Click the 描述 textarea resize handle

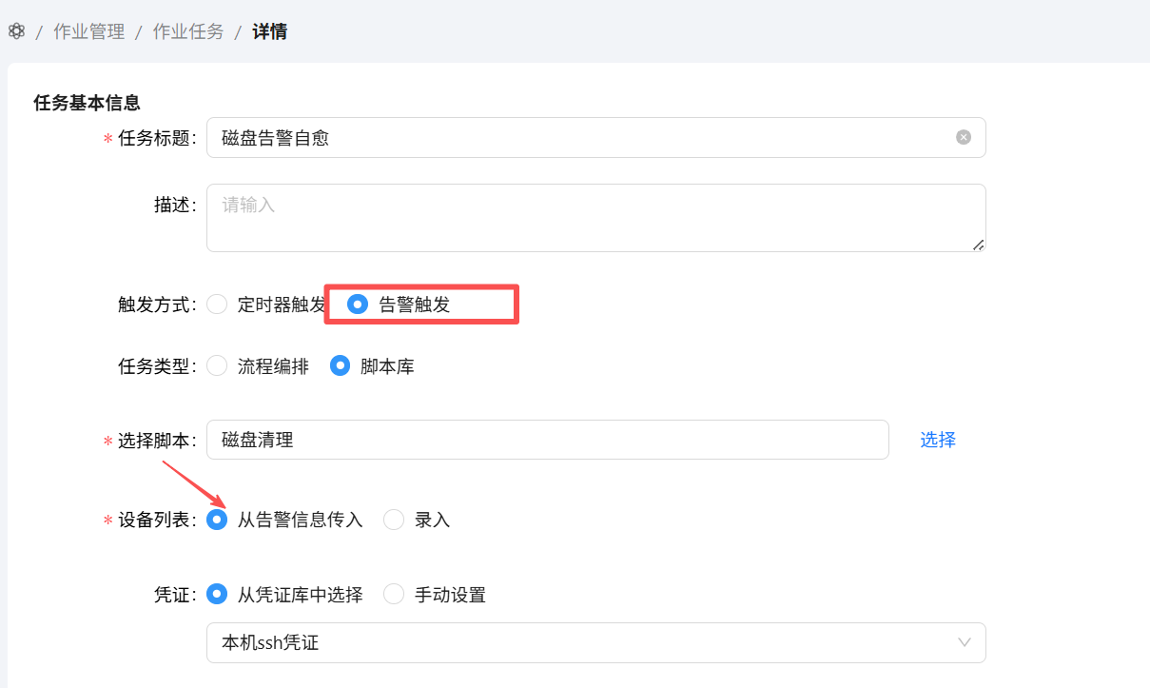point(978,245)
